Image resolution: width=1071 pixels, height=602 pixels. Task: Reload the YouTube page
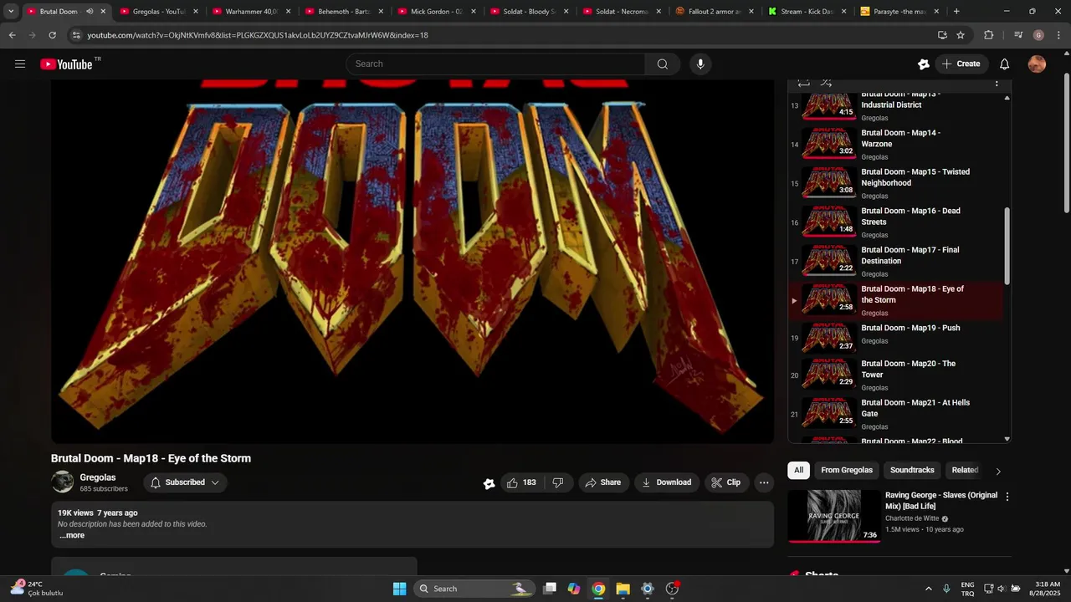coord(52,35)
